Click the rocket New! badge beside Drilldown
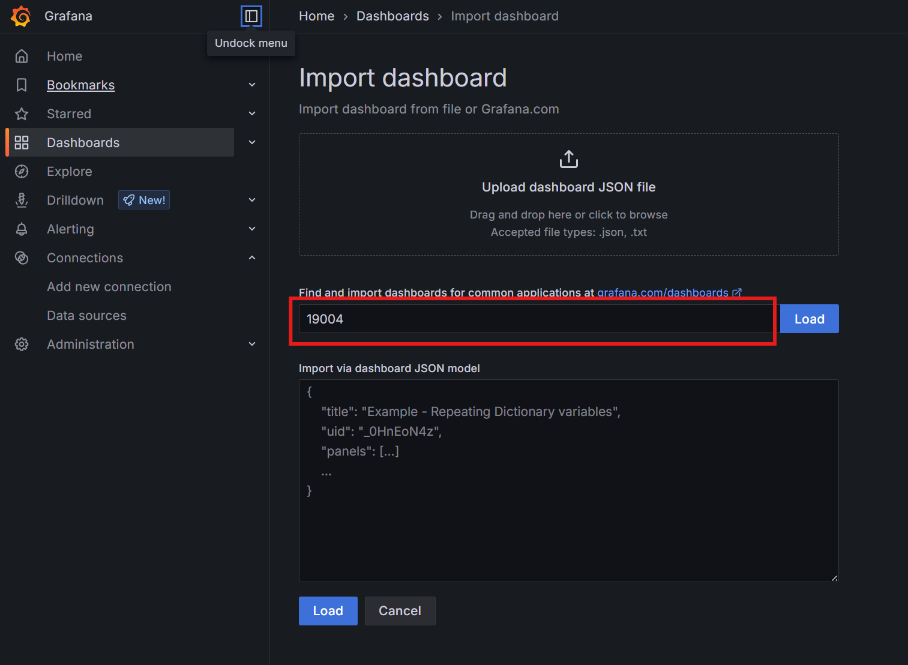The width and height of the screenshot is (908, 665). (144, 200)
